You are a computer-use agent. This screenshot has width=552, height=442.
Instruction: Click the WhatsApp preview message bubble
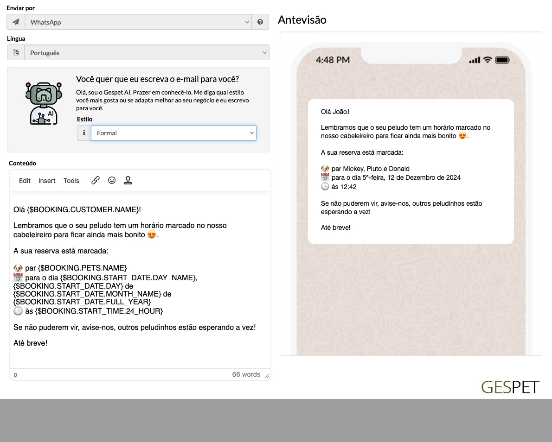[x=411, y=171]
